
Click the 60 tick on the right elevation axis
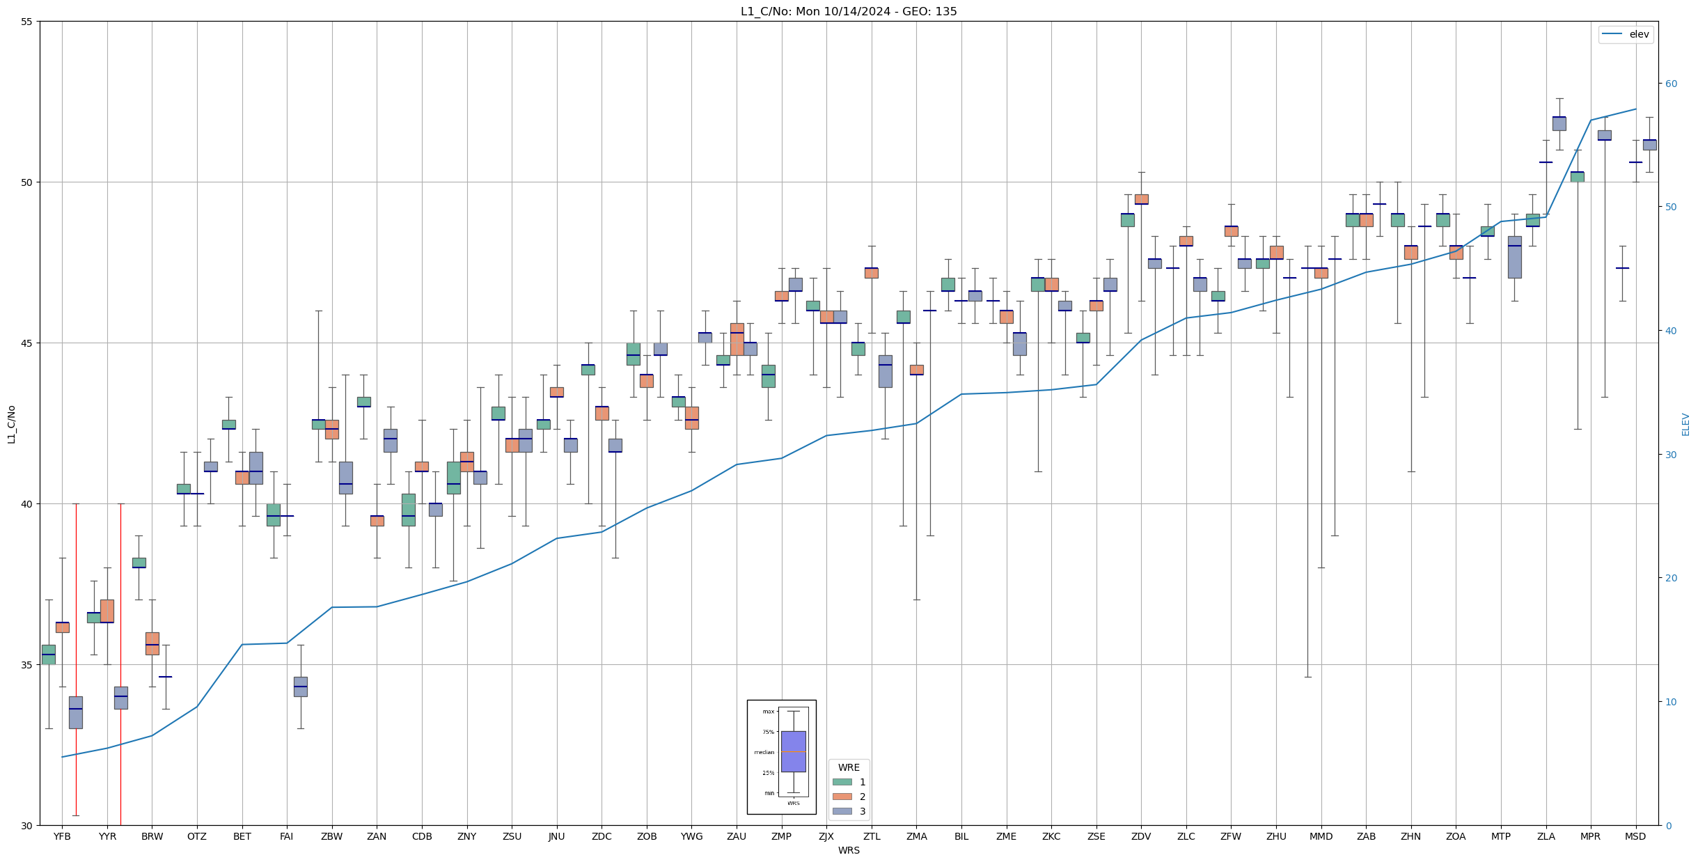tap(1671, 84)
